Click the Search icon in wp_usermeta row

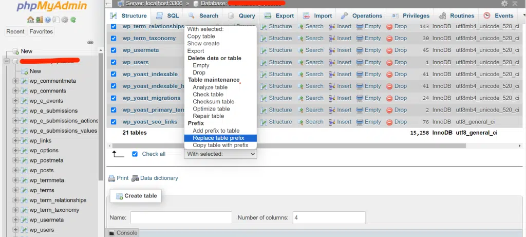pyautogui.click(x=300, y=50)
